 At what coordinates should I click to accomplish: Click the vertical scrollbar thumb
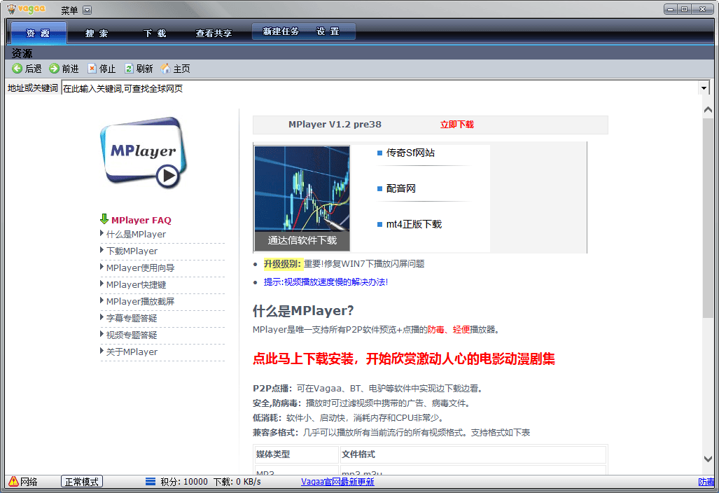[708, 218]
